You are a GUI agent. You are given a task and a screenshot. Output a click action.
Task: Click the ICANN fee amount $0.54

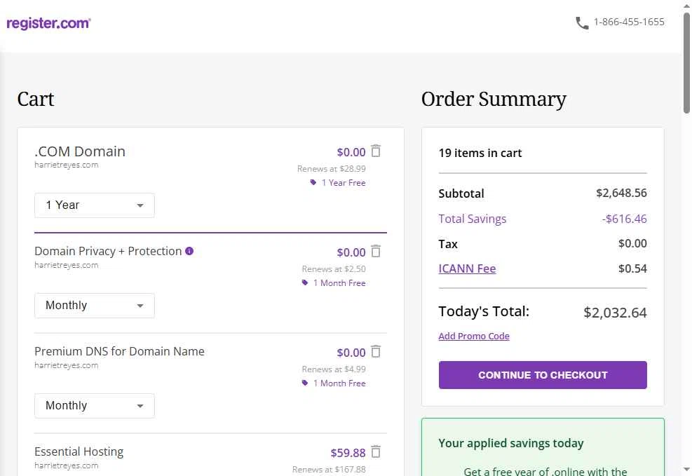click(x=632, y=268)
